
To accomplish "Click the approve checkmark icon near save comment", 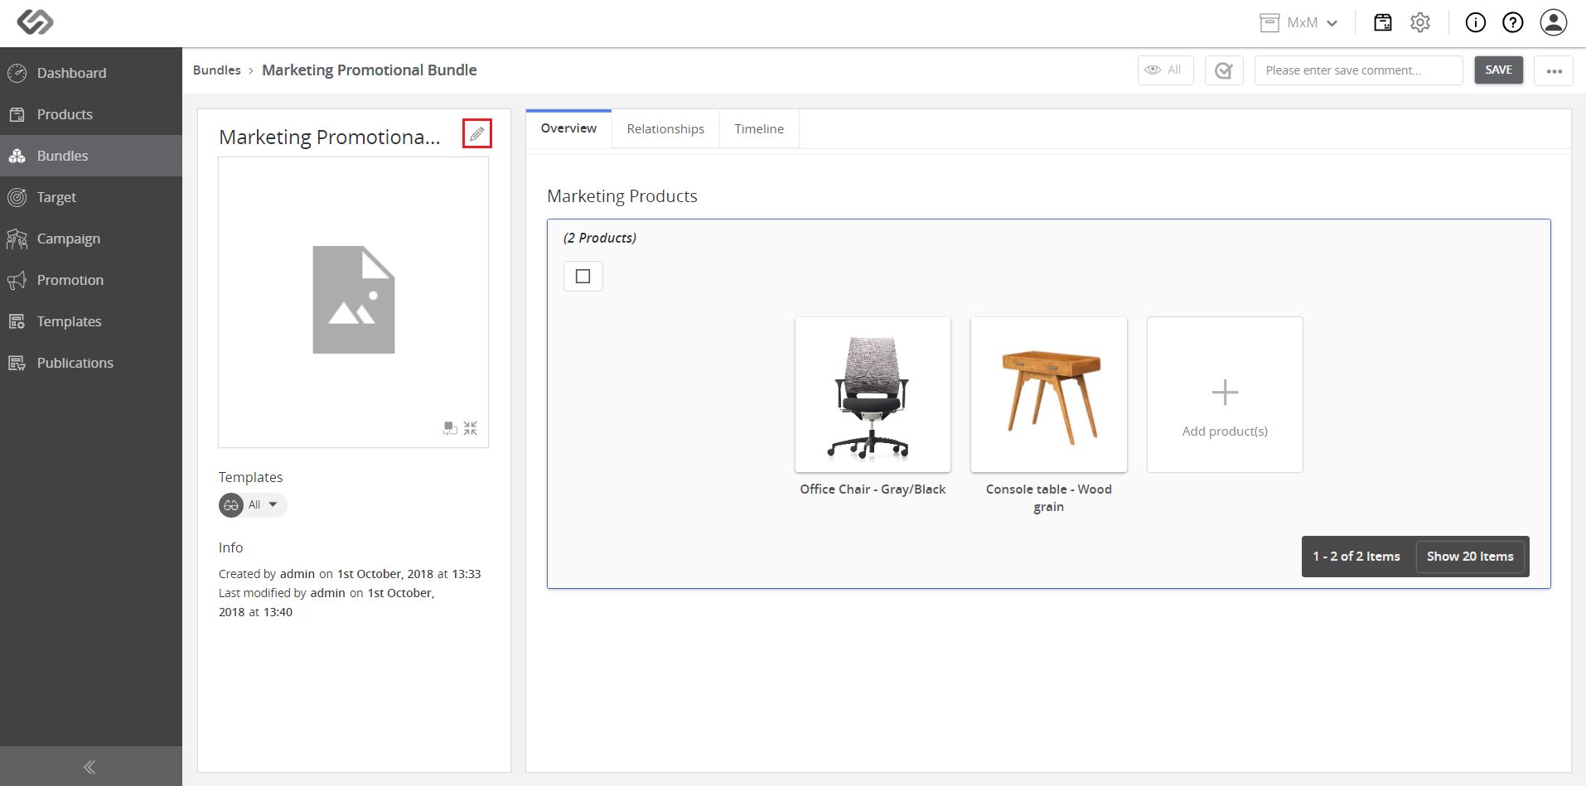I will pos(1224,70).
